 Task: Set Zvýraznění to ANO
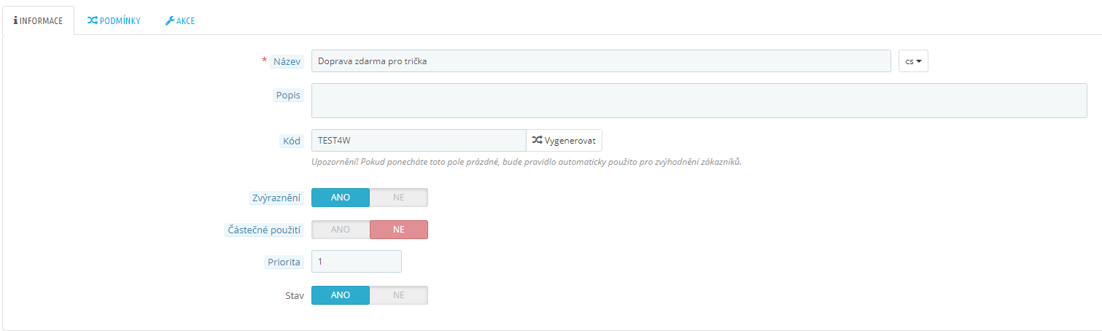341,198
